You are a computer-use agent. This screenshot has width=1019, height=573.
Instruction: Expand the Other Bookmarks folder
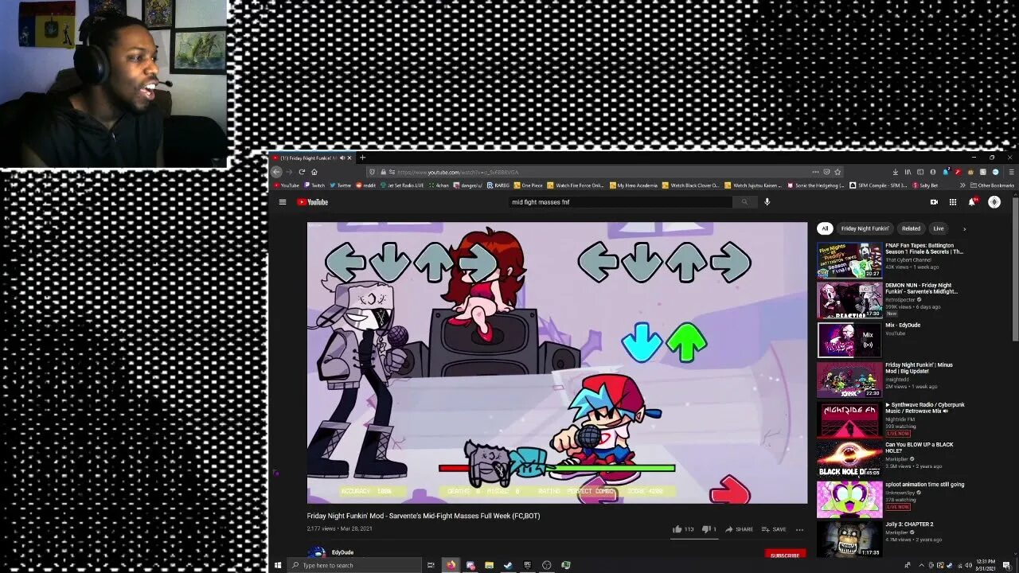click(x=992, y=185)
